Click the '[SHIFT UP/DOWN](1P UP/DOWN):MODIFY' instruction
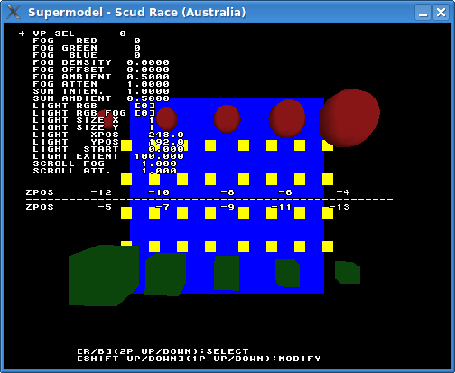 pos(199,359)
